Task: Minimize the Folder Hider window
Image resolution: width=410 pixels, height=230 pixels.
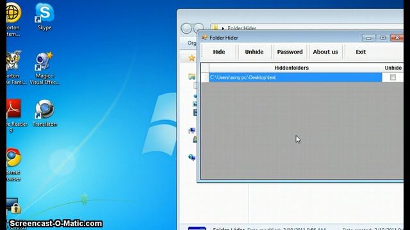Action: point(368,38)
